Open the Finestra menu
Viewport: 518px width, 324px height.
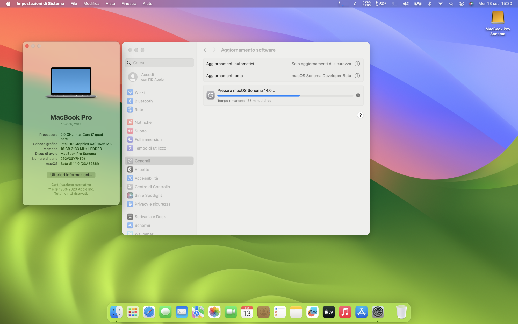[129, 4]
